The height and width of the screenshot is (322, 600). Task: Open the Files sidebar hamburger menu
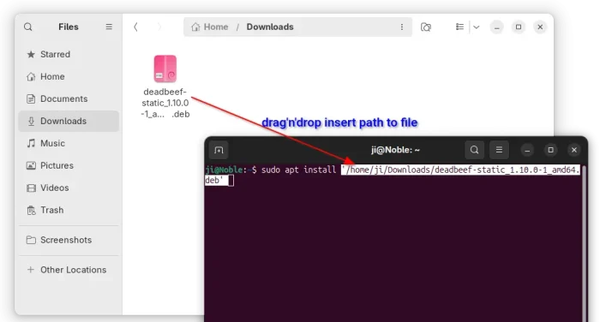[109, 27]
